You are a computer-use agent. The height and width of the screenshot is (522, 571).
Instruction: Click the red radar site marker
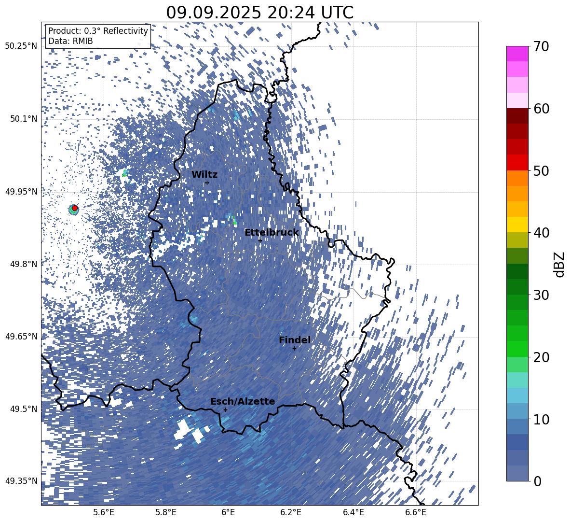coord(75,208)
